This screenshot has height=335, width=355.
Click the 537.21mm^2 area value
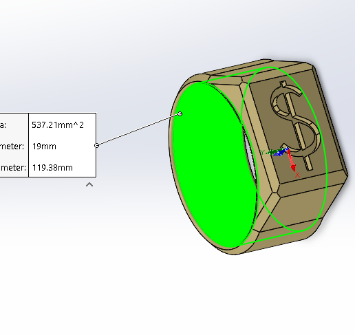click(58, 125)
